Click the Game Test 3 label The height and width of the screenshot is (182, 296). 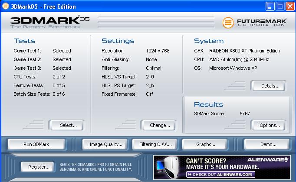(27, 68)
